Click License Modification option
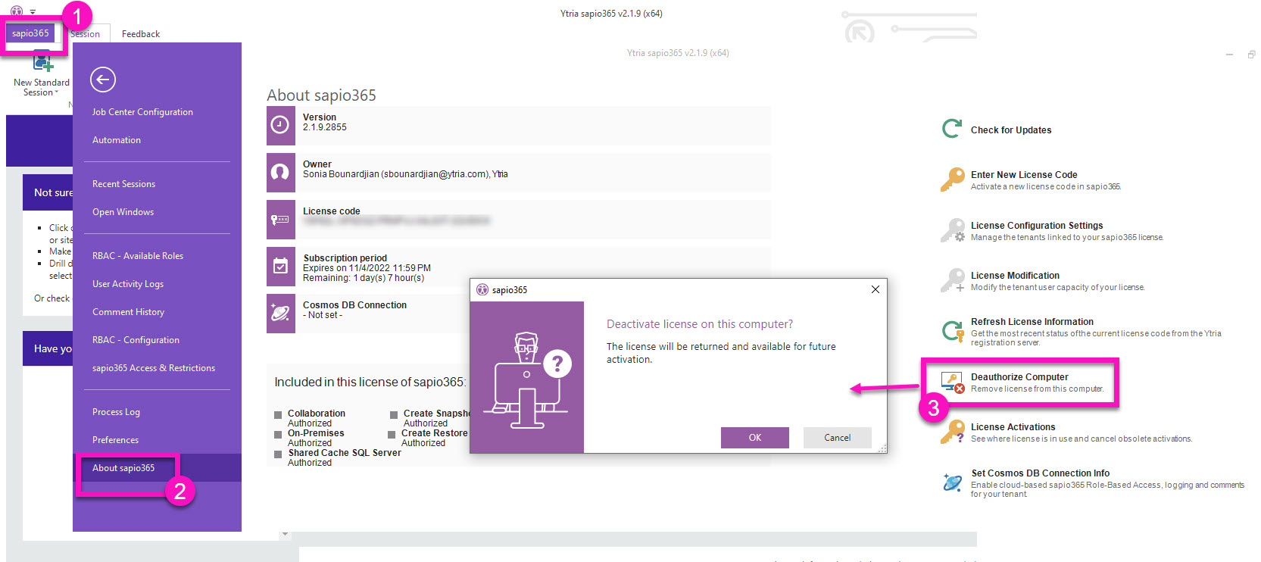The height and width of the screenshot is (562, 1261). [x=1015, y=275]
